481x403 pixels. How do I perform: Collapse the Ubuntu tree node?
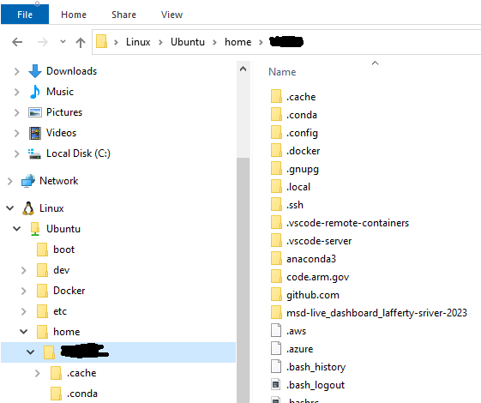17,229
